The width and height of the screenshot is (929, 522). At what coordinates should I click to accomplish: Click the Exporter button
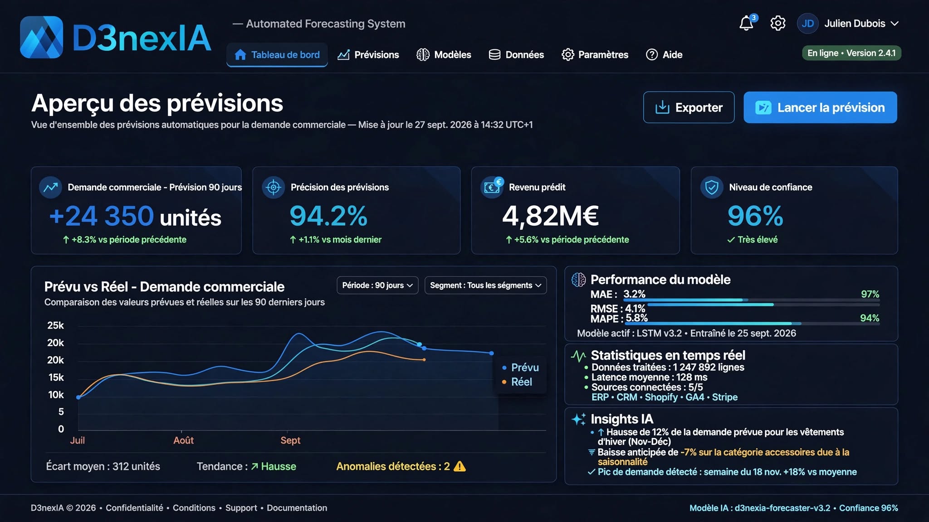point(689,107)
